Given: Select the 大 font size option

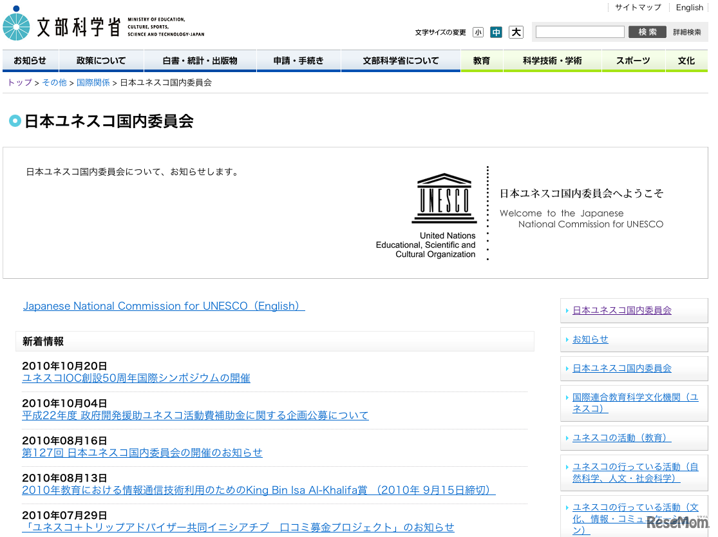Looking at the screenshot, I should tap(515, 32).
